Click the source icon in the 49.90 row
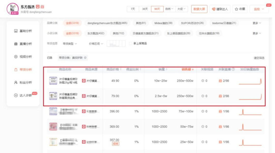275x153 pixels. pos(84,81)
